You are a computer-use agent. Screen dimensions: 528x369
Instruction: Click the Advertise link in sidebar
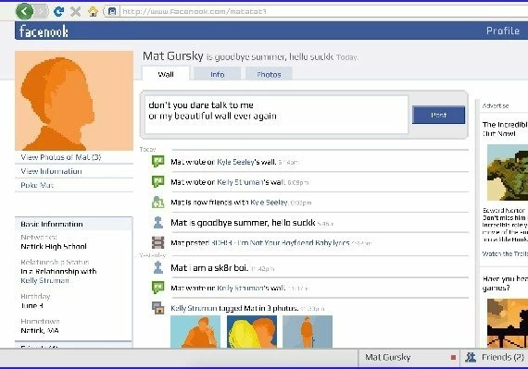click(x=496, y=105)
